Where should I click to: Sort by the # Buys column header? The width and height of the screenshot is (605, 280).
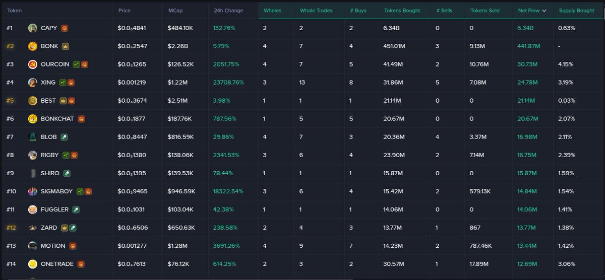(358, 11)
